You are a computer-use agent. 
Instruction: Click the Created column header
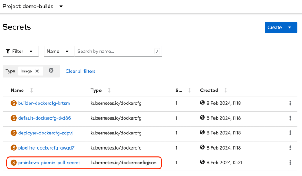coord(209,91)
